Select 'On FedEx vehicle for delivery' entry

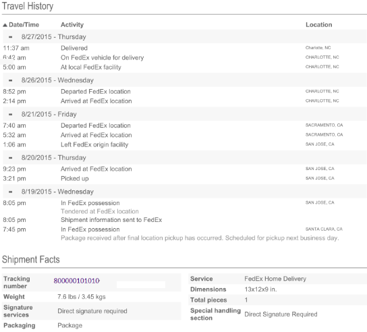(103, 57)
